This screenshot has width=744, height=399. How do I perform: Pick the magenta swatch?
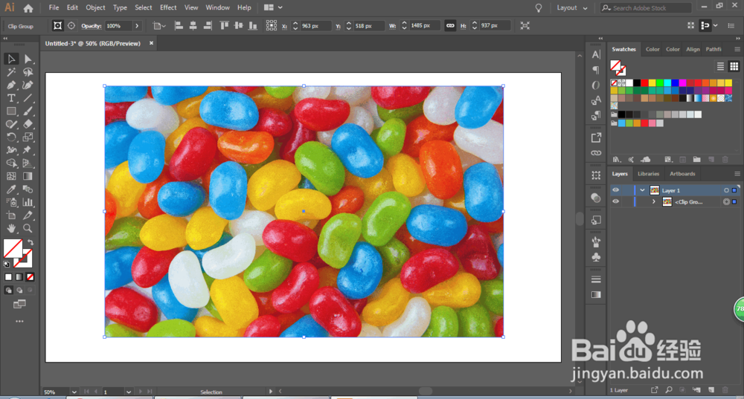point(682,83)
